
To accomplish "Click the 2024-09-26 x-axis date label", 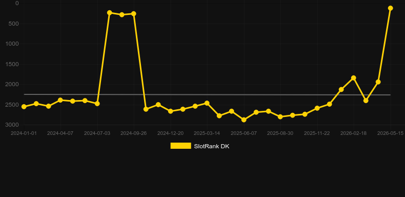I will tap(133, 133).
